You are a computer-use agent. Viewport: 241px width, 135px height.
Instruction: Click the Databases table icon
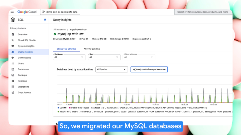click(x=13, y=69)
